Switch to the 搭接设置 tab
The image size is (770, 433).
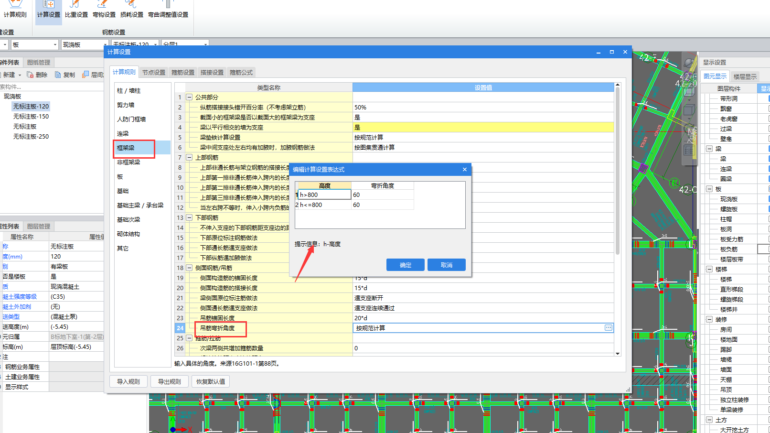tap(212, 72)
